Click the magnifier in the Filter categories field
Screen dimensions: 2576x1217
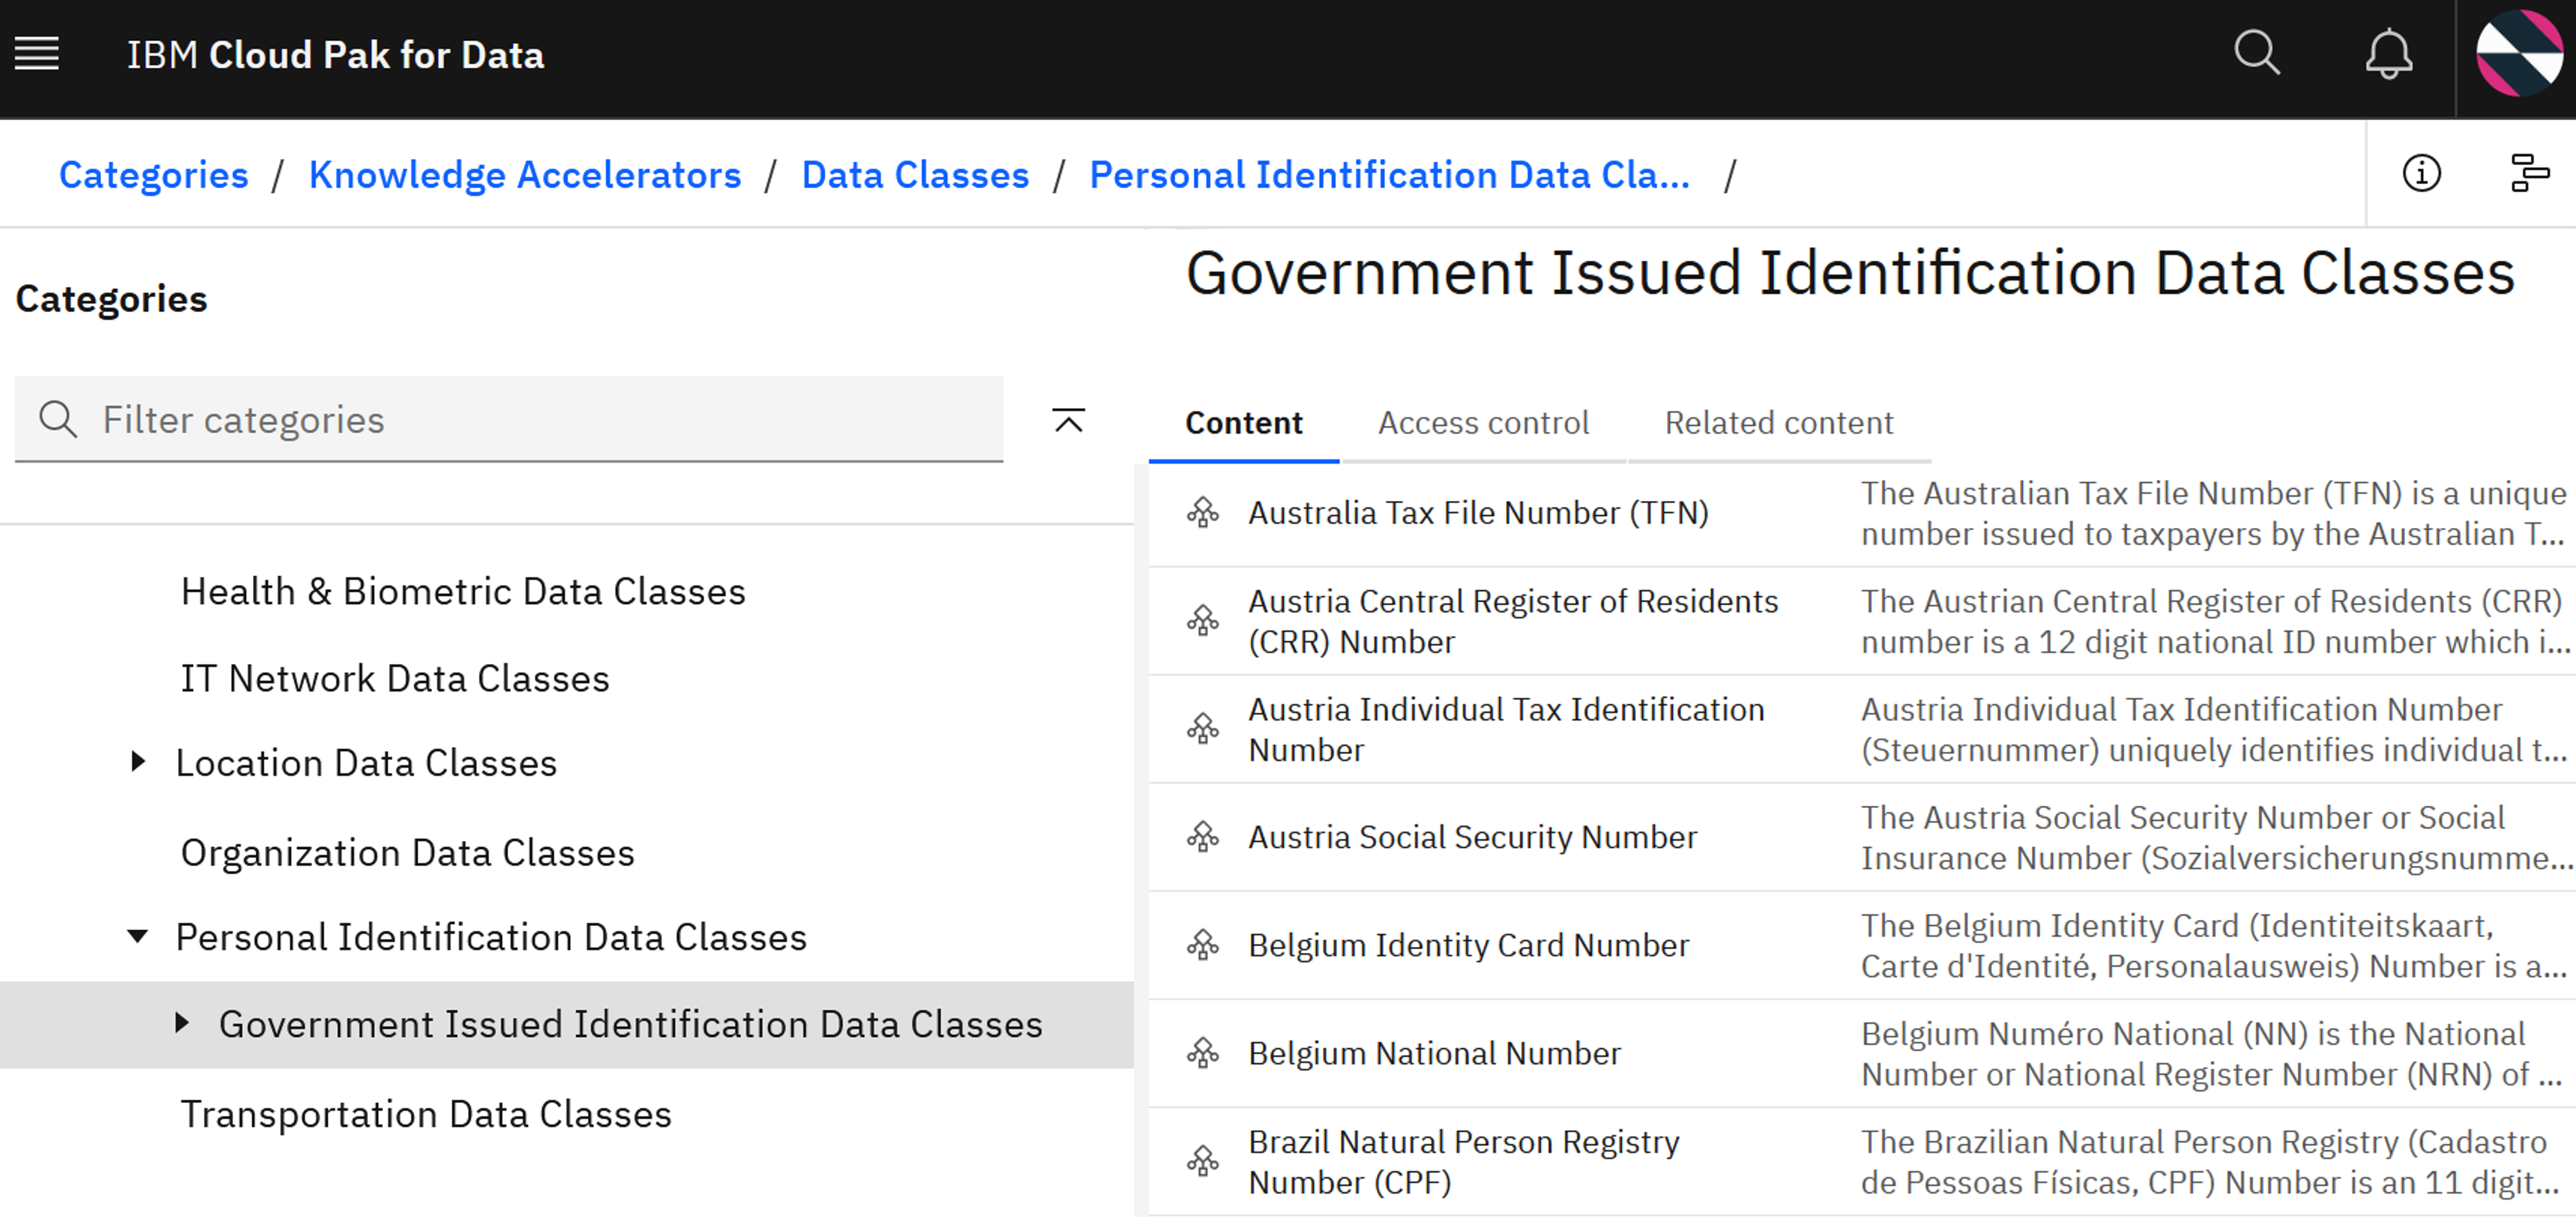click(x=58, y=420)
